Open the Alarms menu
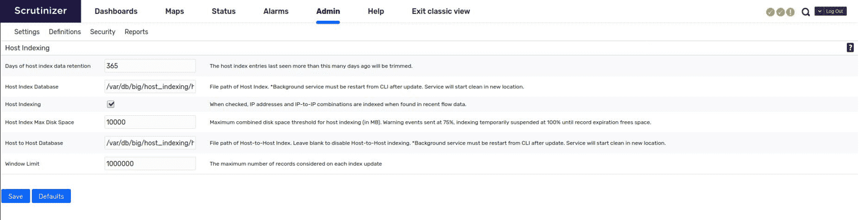 pyautogui.click(x=276, y=11)
